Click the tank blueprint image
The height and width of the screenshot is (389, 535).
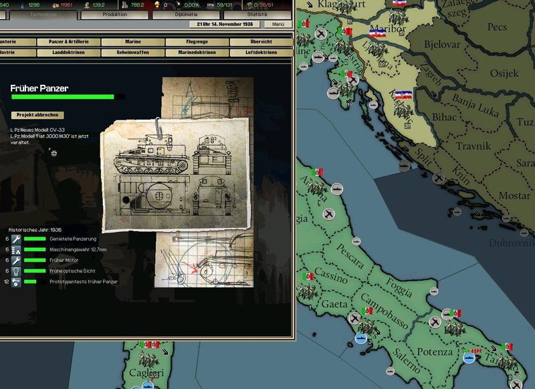[175, 173]
